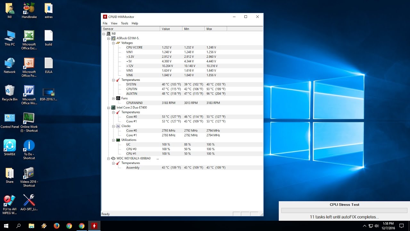
Task: Collapse the MJ root tree node
Action: point(104,34)
